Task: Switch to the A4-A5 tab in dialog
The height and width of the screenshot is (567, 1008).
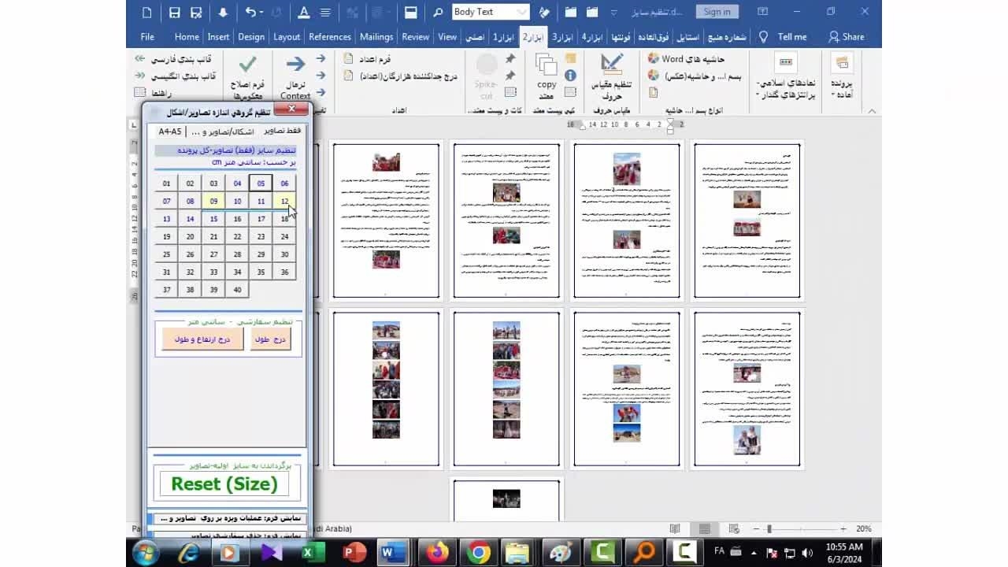Action: tap(169, 132)
